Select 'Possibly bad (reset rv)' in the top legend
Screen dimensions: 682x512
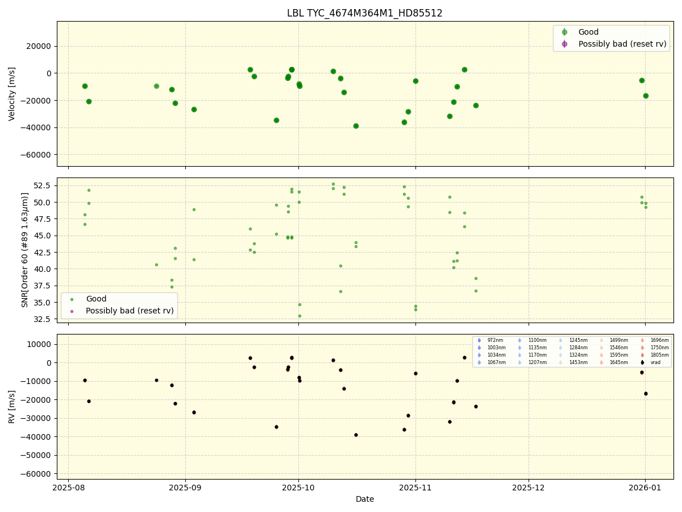pyautogui.click(x=622, y=44)
